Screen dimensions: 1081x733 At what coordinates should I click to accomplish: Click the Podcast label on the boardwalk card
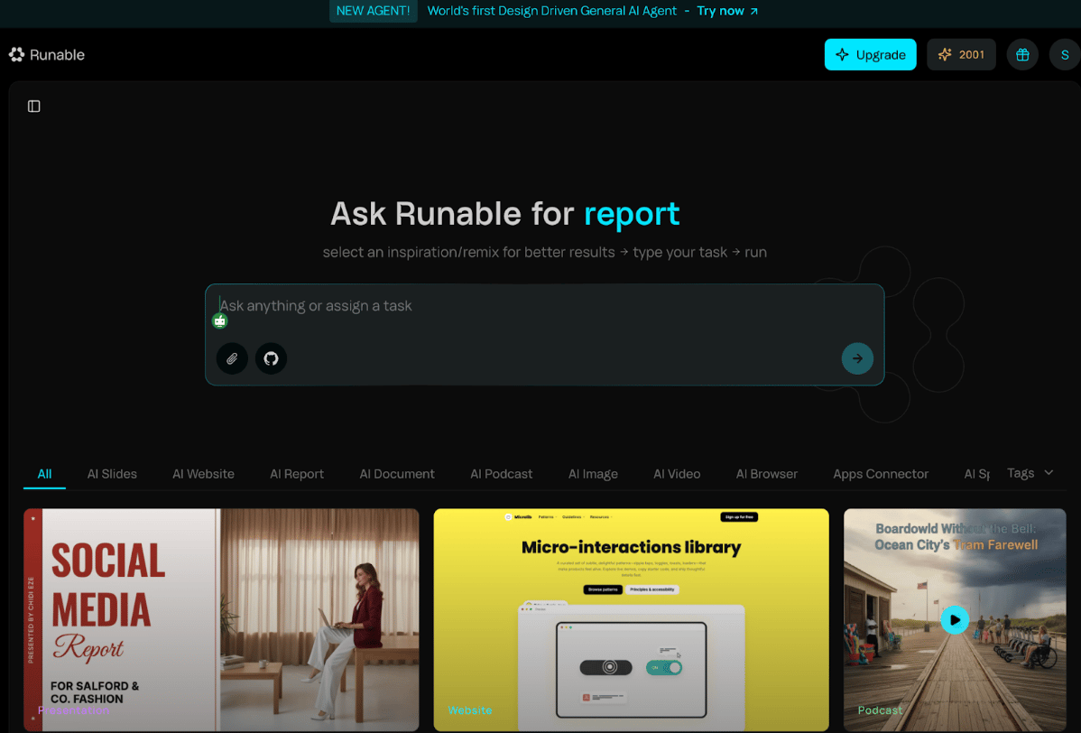coord(880,710)
